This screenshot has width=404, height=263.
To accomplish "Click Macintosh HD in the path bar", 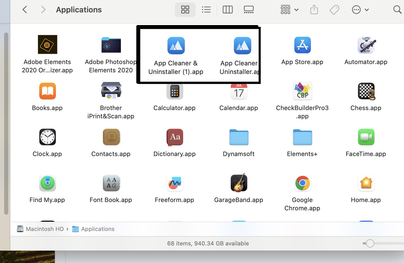I will [x=40, y=229].
